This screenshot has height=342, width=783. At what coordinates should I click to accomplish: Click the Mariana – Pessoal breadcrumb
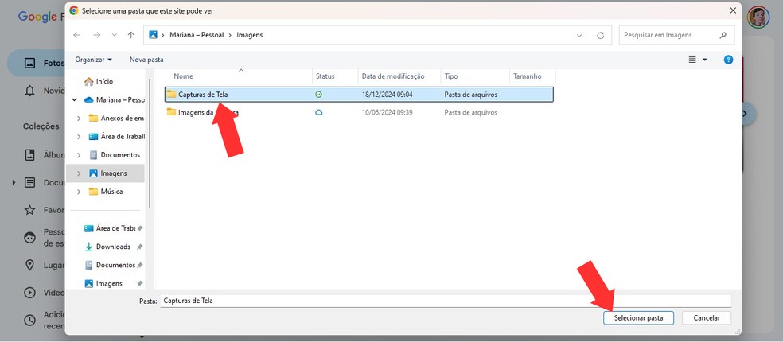(197, 35)
